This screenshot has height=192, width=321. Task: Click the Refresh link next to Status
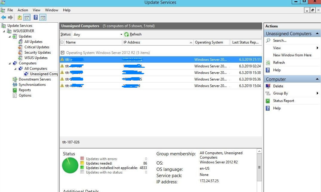[136, 34]
